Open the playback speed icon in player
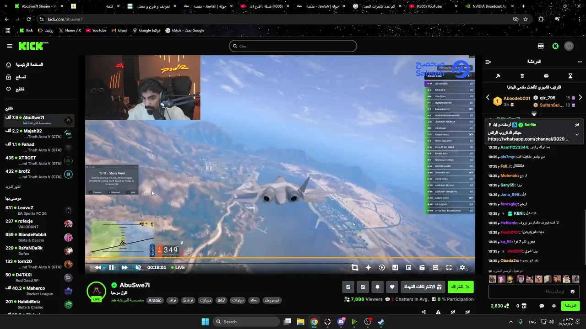The height and width of the screenshot is (329, 586). 382,267
